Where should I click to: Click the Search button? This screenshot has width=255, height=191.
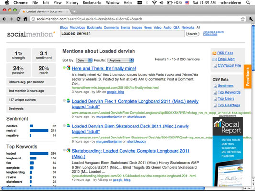[192, 34]
